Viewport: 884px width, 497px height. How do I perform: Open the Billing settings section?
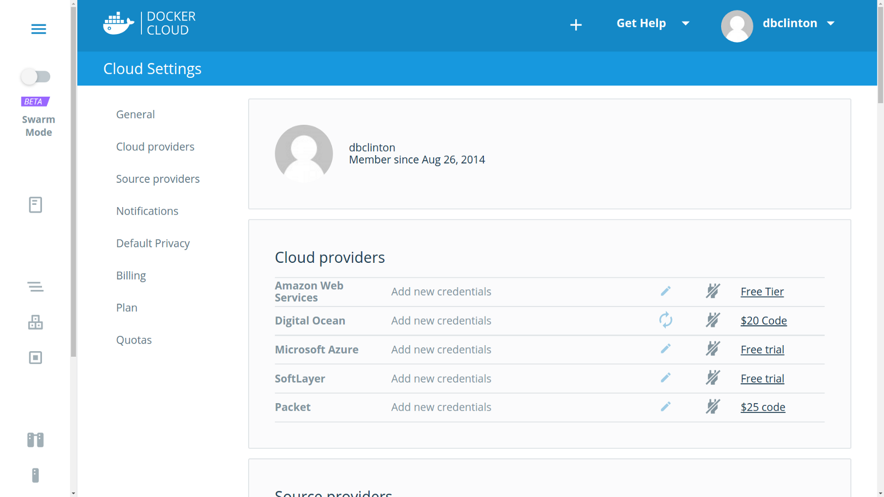(131, 276)
